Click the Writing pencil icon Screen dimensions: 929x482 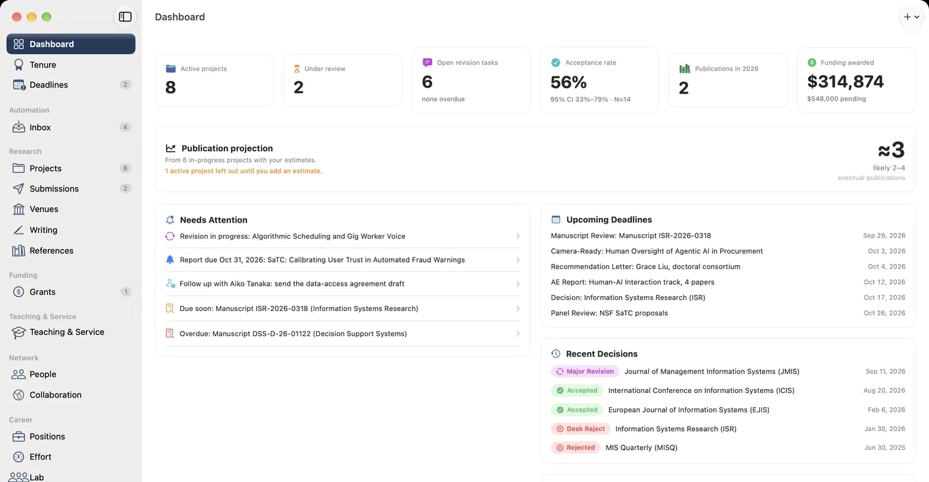pos(19,230)
